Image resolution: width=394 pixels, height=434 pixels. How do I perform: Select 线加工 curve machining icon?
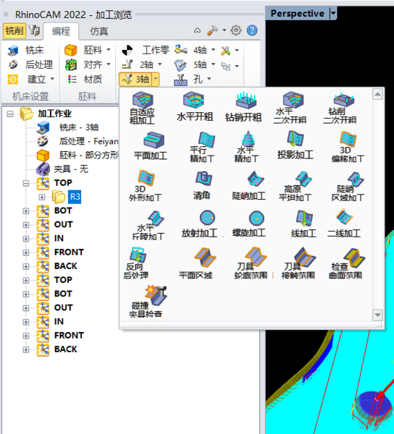pyautogui.click(x=303, y=224)
